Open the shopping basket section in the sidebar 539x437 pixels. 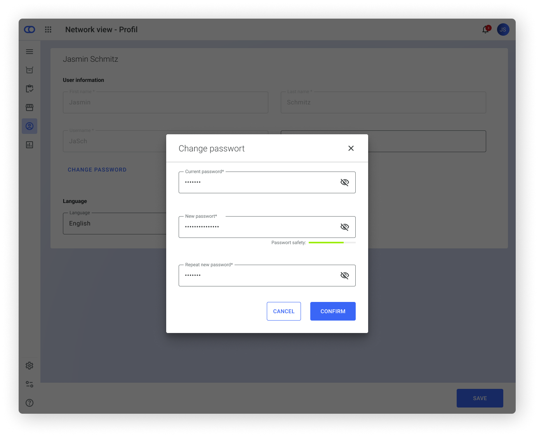30,70
